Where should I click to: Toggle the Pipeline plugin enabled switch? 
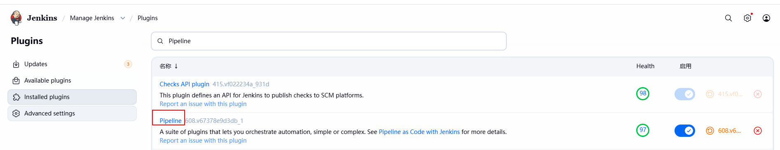[x=685, y=131]
